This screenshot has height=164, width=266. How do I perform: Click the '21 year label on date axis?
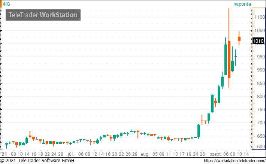click(4, 154)
